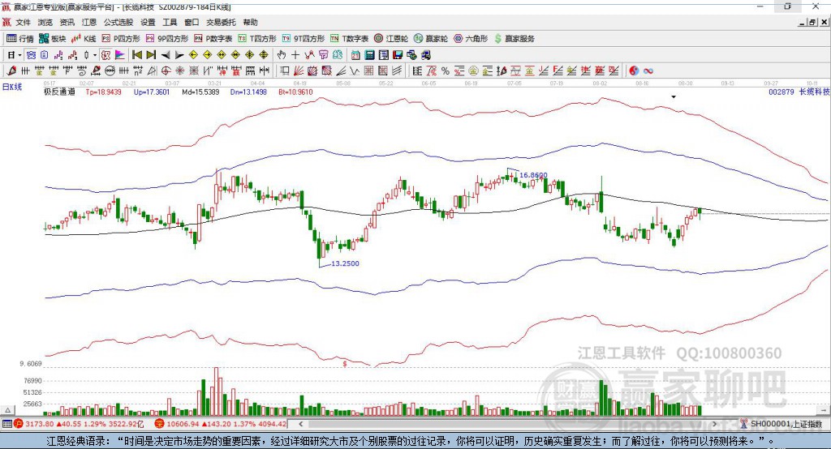Click the 极反通道 indicator name
The height and width of the screenshot is (449, 831).
coord(59,92)
